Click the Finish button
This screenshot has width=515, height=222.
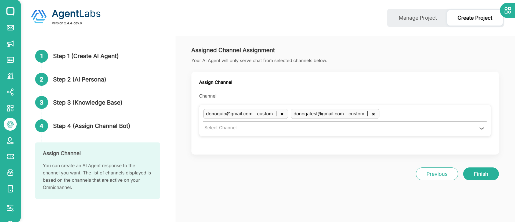point(481,174)
